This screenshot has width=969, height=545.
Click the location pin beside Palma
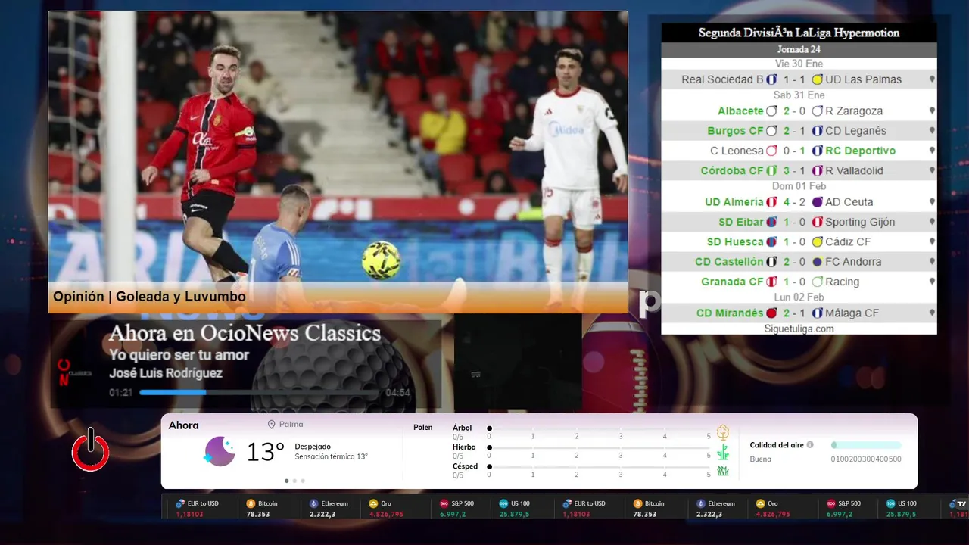point(271,425)
